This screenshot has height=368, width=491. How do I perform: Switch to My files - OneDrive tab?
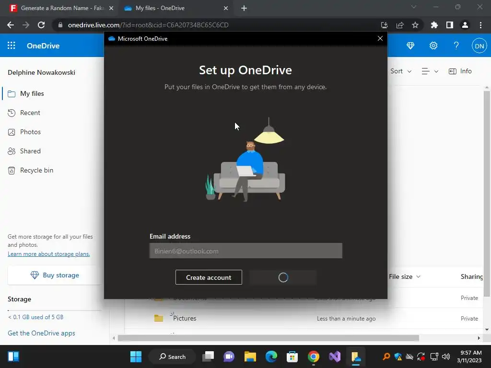point(160,8)
